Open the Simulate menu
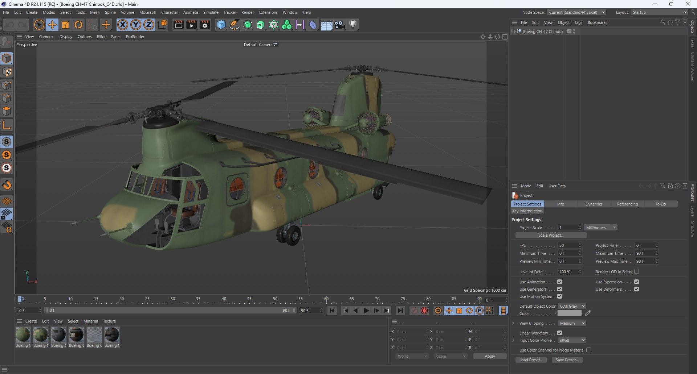Screen dimensions: 697x374 (x=211, y=12)
